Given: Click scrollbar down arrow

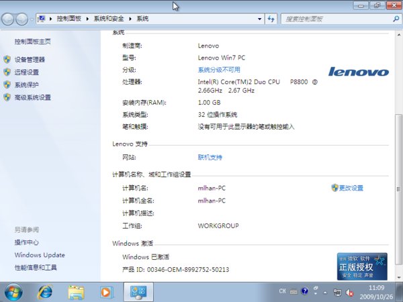Looking at the screenshot, I should point(399,277).
